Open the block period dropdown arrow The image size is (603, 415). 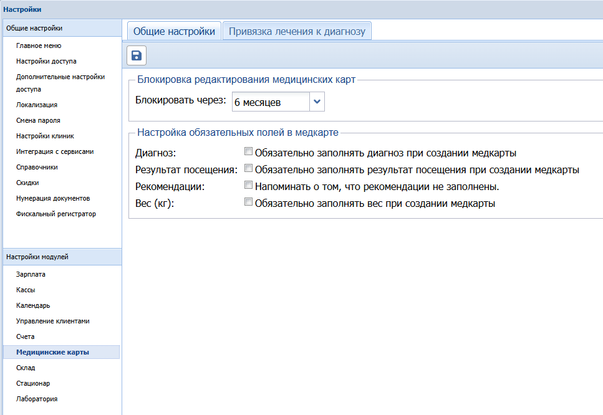coord(317,102)
